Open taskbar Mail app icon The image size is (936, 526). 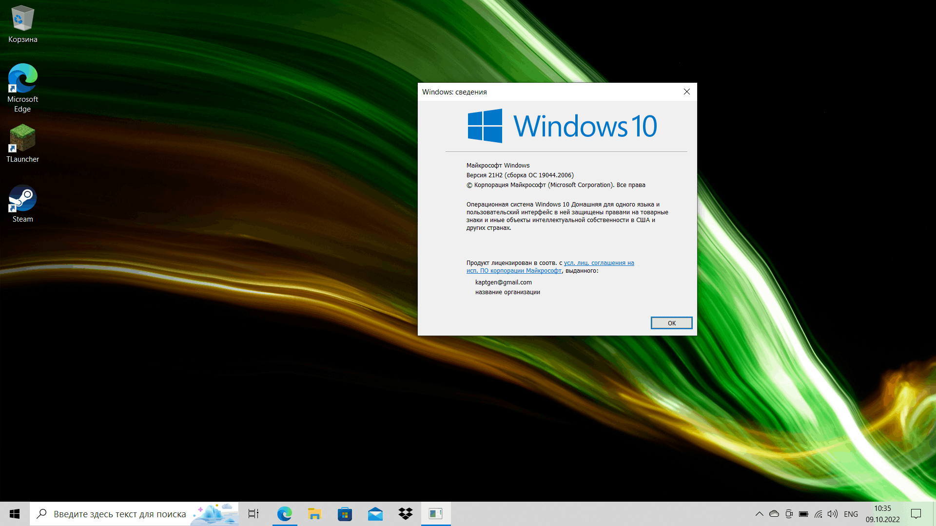375,513
